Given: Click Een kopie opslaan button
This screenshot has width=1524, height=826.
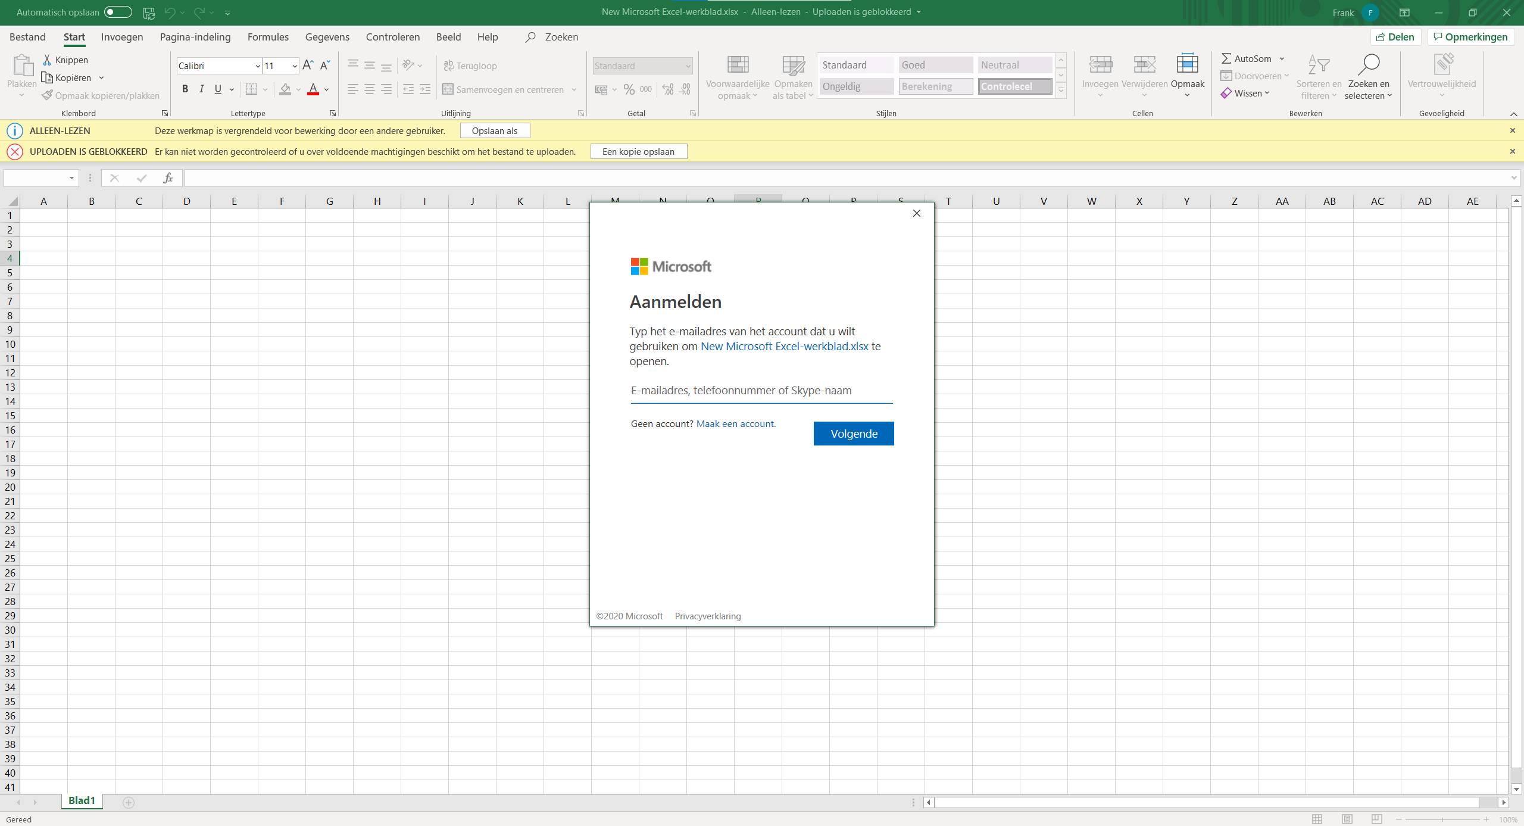Looking at the screenshot, I should click(639, 151).
